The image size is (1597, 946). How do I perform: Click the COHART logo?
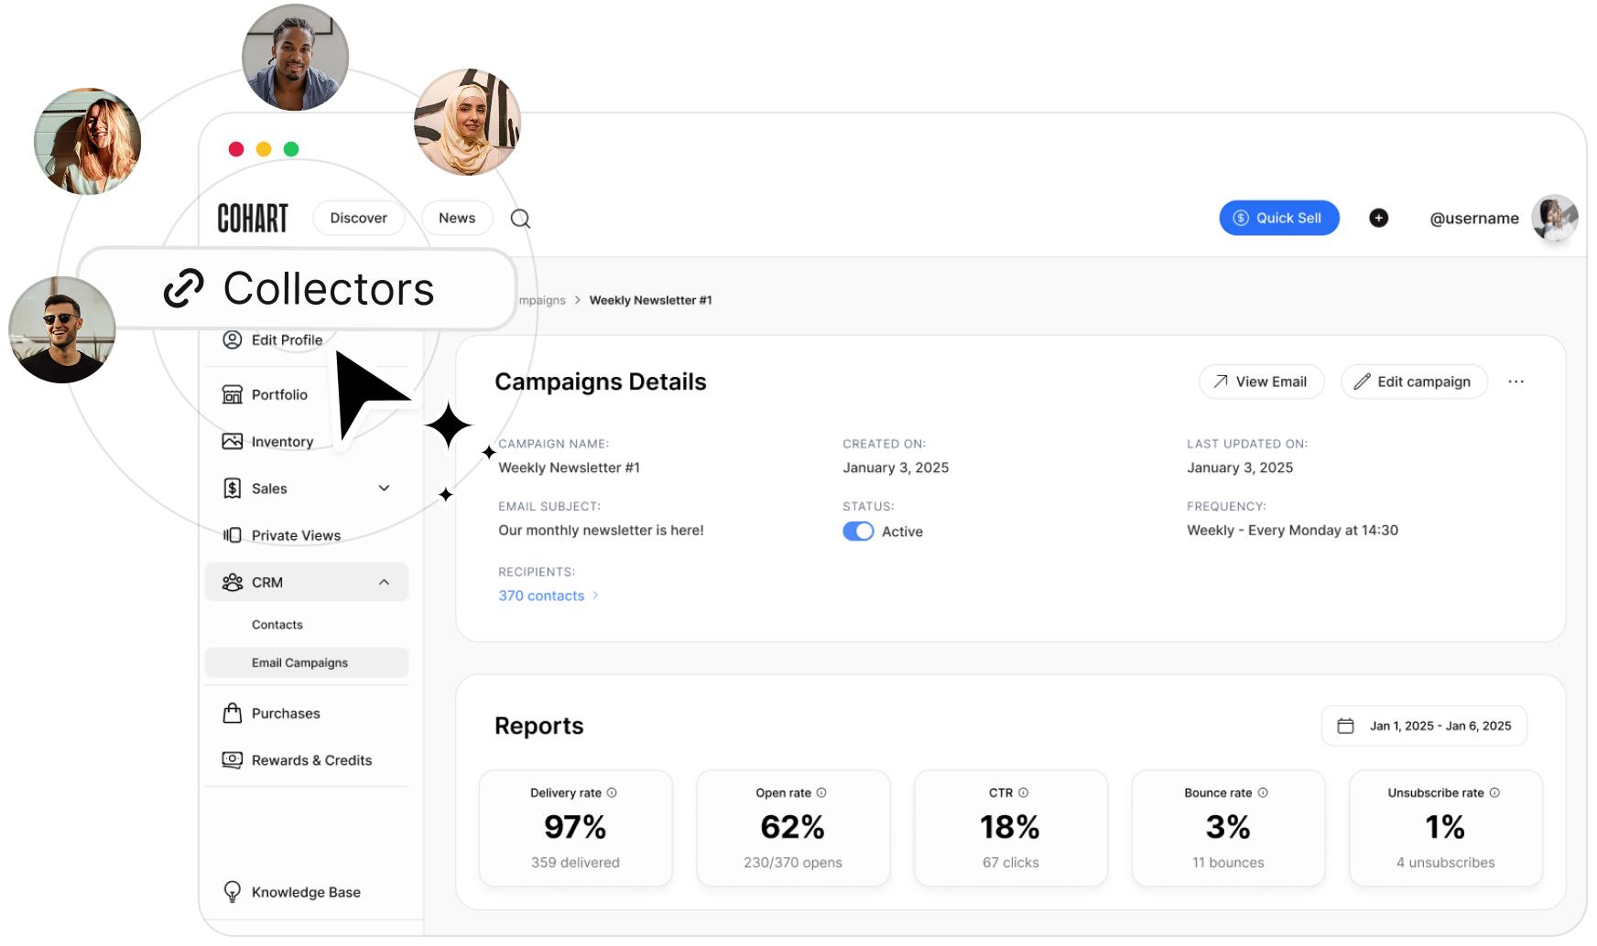[x=253, y=219]
